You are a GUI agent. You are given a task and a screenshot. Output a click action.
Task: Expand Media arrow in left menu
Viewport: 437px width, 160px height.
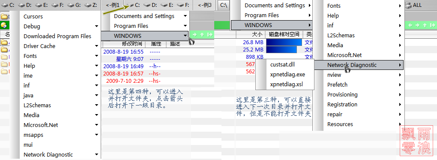coord(97,115)
